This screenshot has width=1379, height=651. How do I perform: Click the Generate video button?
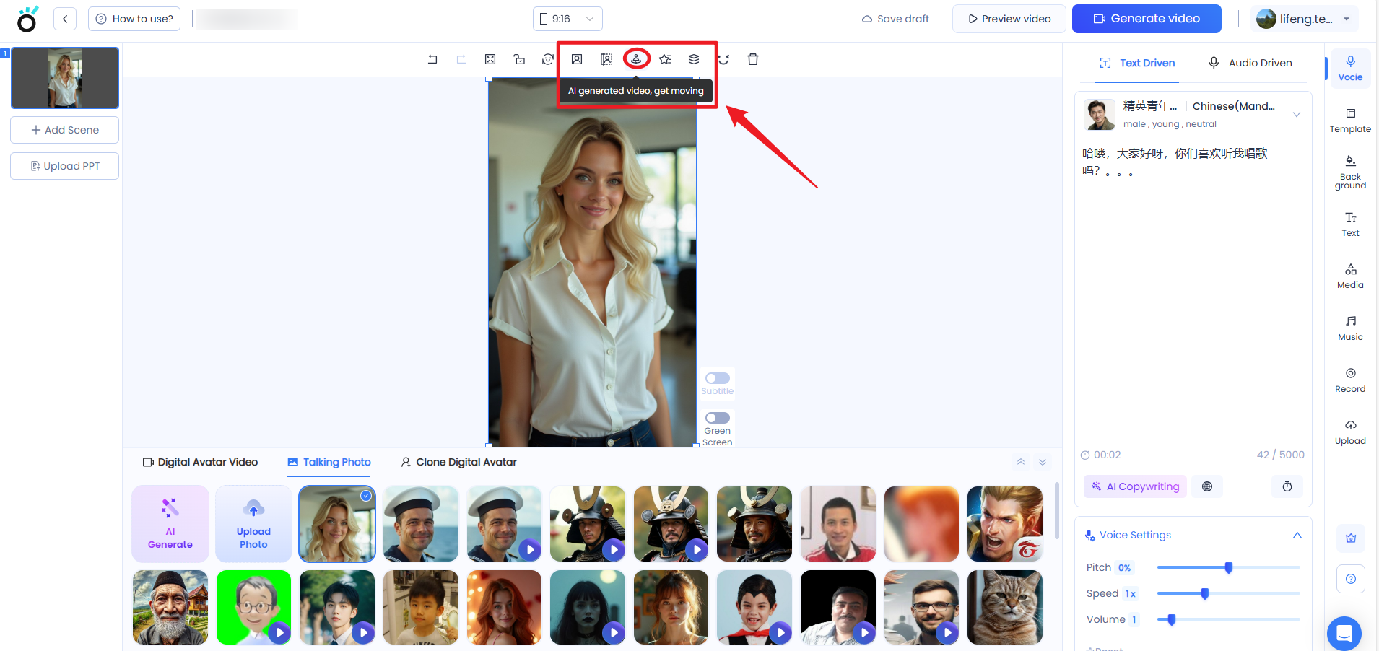(1147, 19)
